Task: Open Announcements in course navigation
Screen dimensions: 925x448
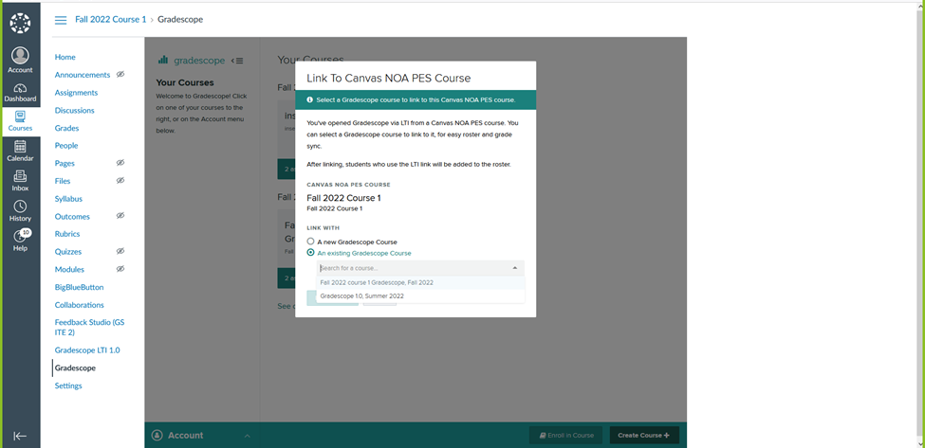Action: [83, 75]
